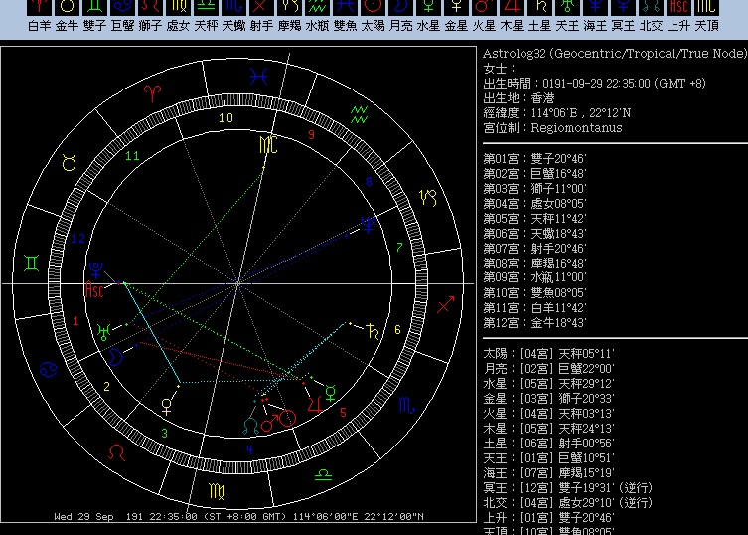Select the Ascendant (上升) toolbar icon
The width and height of the screenshot is (748, 535).
(x=678, y=7)
